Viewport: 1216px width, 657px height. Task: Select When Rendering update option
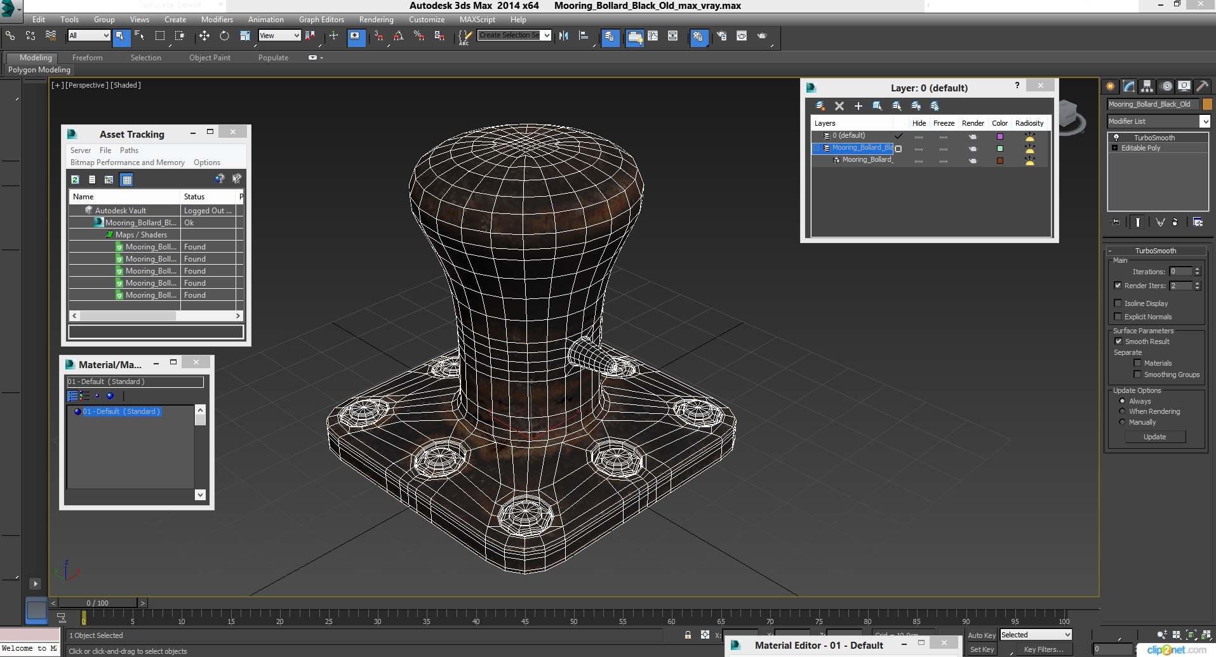click(1122, 411)
